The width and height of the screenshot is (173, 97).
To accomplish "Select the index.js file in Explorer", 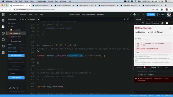I will pos(16,33).
